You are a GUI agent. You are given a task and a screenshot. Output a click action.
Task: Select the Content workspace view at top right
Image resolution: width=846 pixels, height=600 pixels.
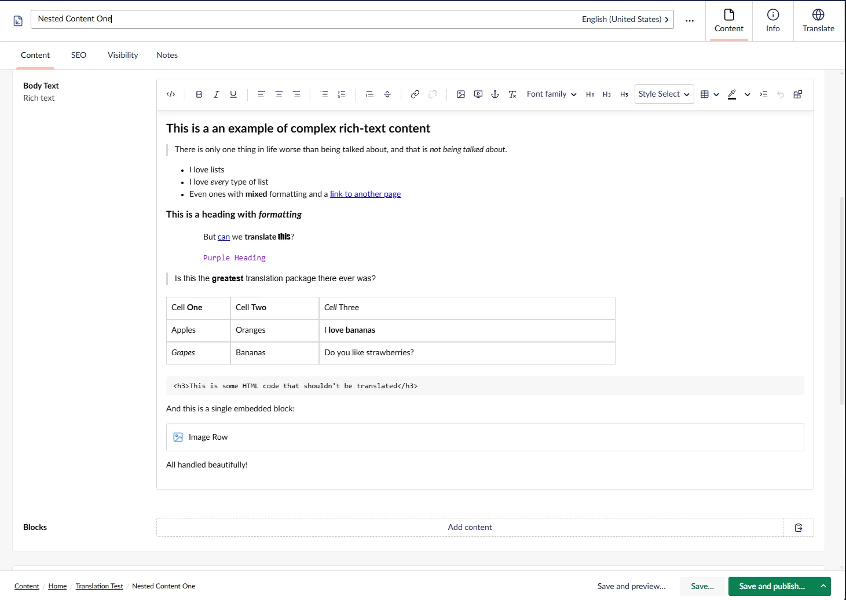coord(729,21)
